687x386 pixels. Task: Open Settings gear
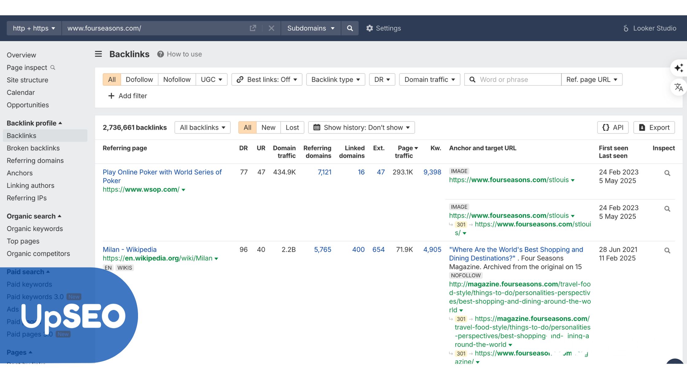(383, 28)
